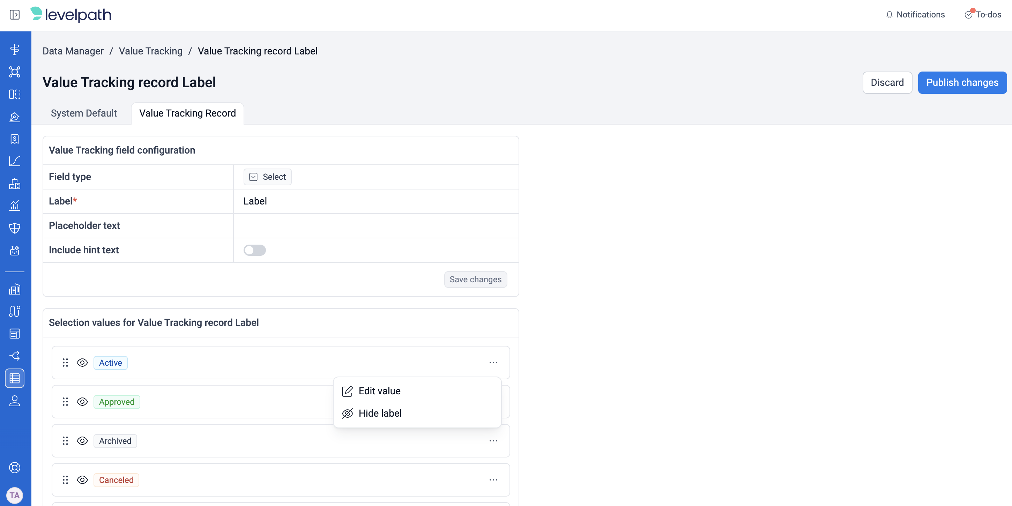Open three-dot menu for Canceled row
Screen dimensions: 1012x506
tap(493, 480)
